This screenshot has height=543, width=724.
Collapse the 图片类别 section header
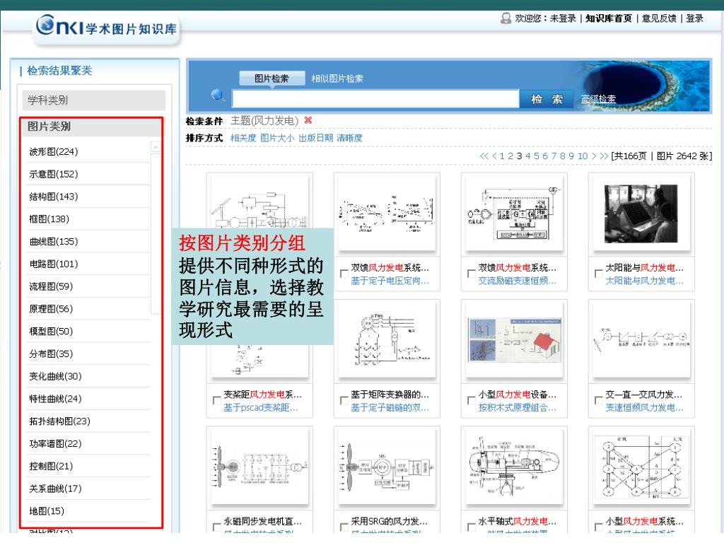click(93, 127)
